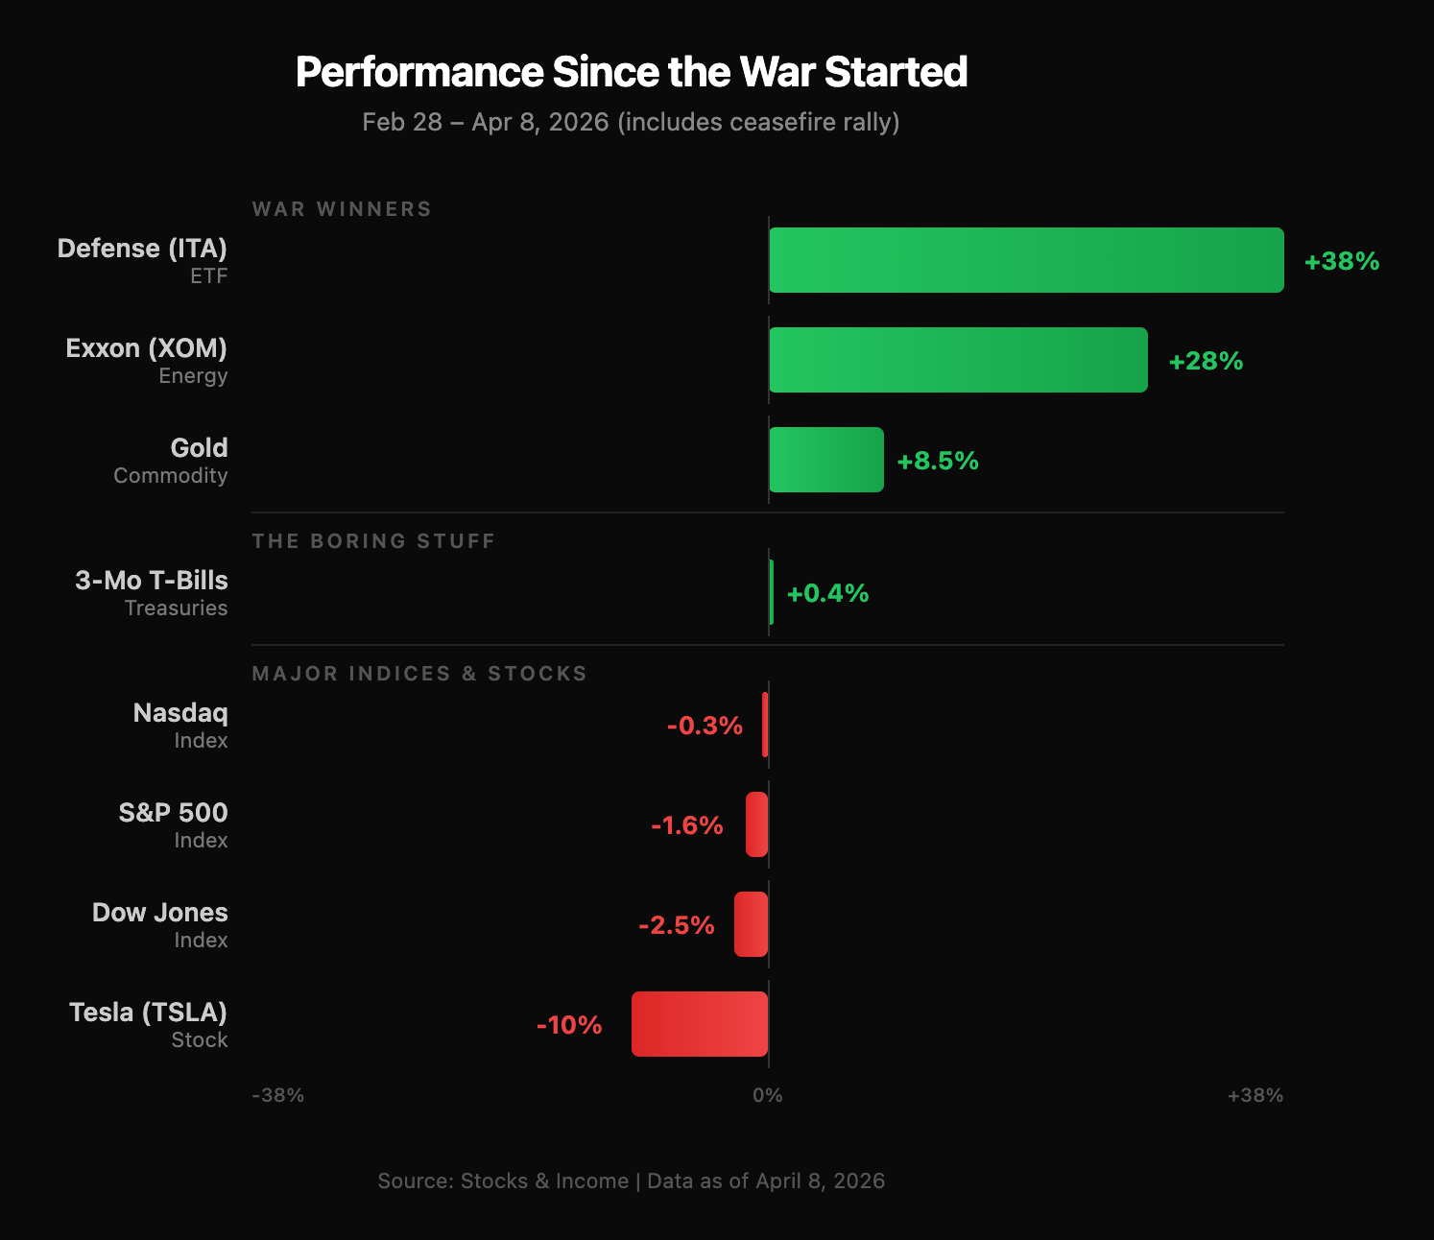
Task: Click the red Tesla (TSLA) bar
Action: 700,1024
